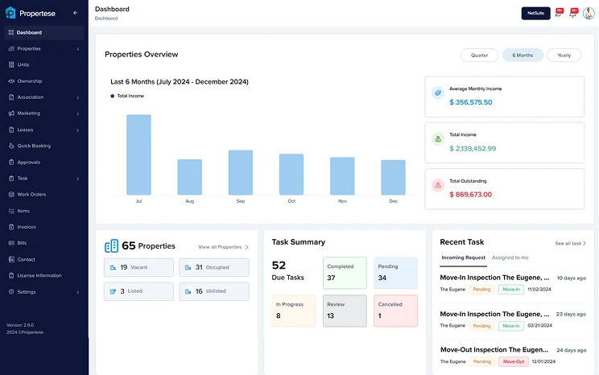
Task: Select the 6 Months period option
Action: (523, 56)
